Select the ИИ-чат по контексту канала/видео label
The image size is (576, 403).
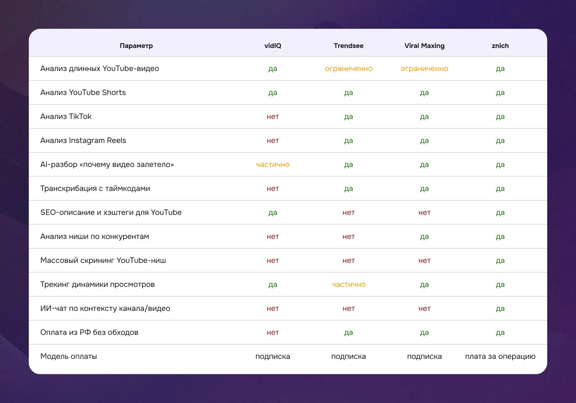(x=106, y=308)
